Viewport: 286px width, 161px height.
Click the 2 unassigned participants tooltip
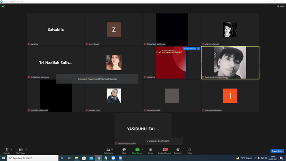coord(164,141)
